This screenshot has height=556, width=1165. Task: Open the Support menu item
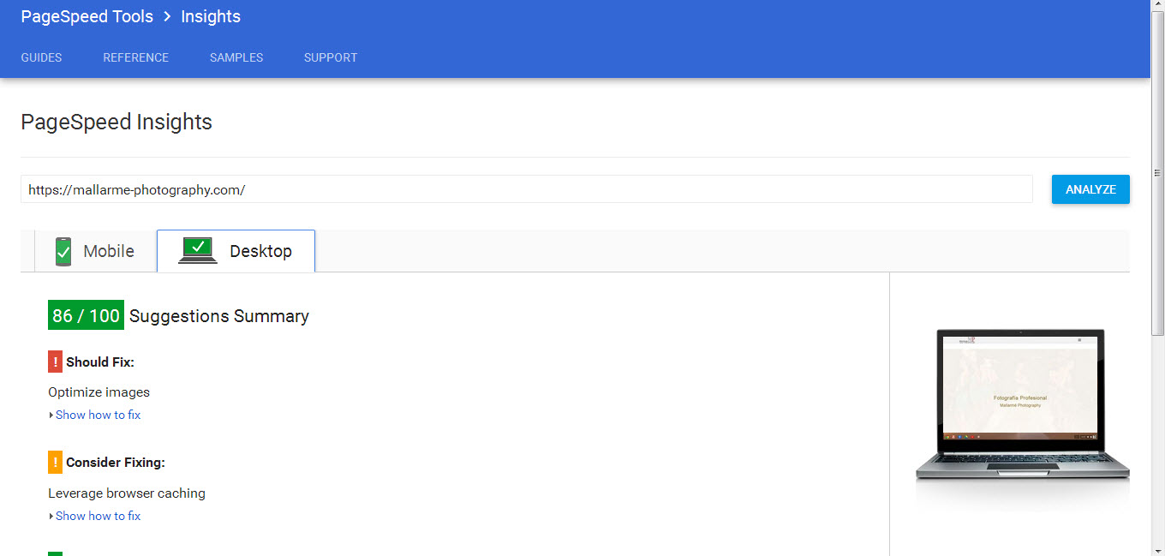click(x=331, y=57)
